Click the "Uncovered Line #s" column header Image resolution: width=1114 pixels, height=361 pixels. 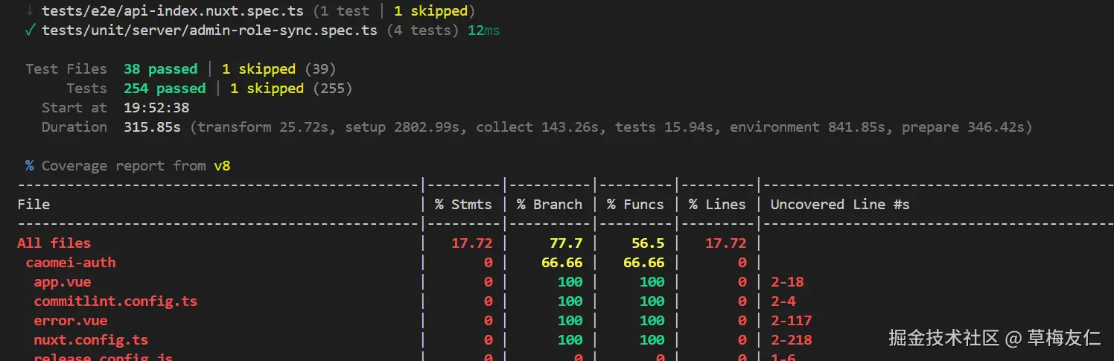pos(840,205)
